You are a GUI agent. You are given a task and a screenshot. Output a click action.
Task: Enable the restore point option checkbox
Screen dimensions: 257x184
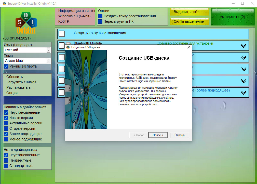point(100,16)
